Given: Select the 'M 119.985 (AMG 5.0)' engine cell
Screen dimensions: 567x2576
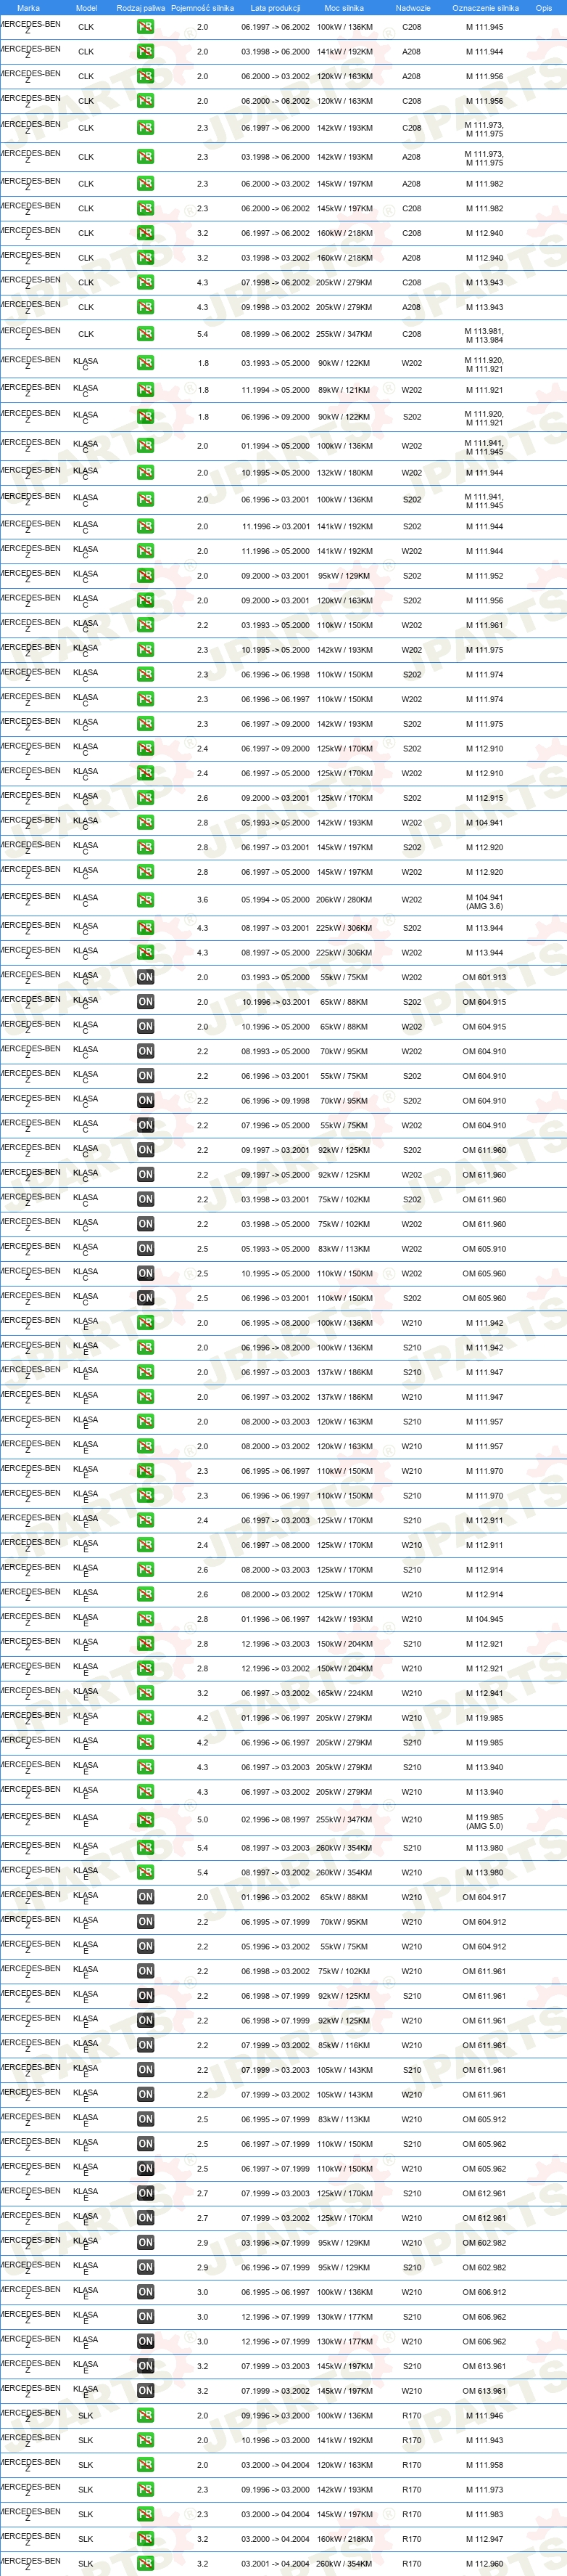Looking at the screenshot, I should tap(484, 1821).
